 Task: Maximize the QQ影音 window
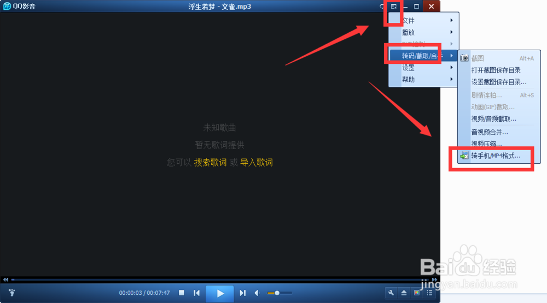416,6
